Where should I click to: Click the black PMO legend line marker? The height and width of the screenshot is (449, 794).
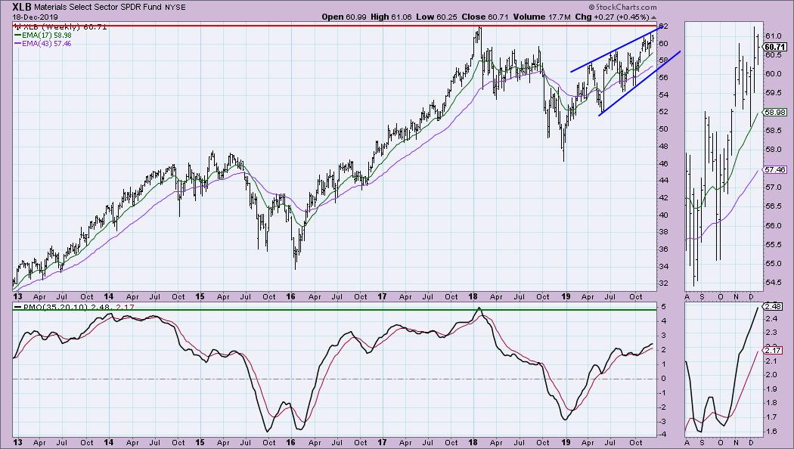(x=17, y=307)
